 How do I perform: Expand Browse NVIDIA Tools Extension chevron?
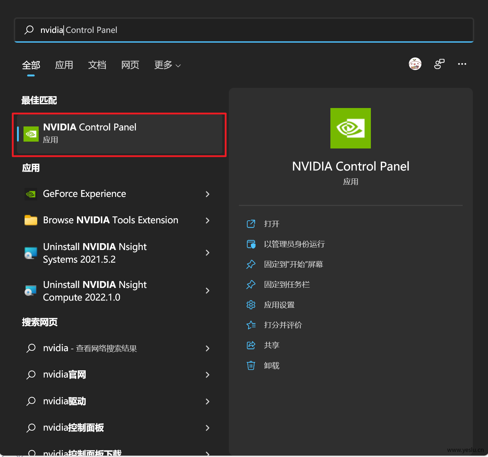tap(207, 220)
